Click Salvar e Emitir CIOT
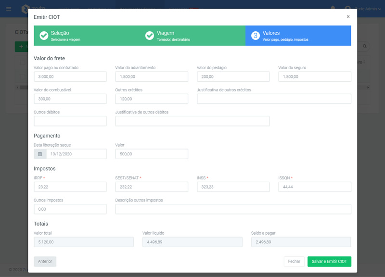385x277 pixels. [329, 262]
